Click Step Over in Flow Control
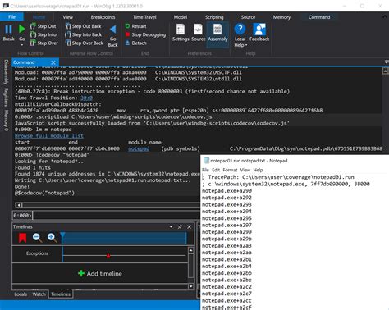Image resolution: width=389 pixels, height=310 pixels. [44, 43]
